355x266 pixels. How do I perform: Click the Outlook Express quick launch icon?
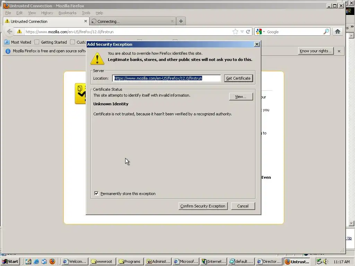44,261
